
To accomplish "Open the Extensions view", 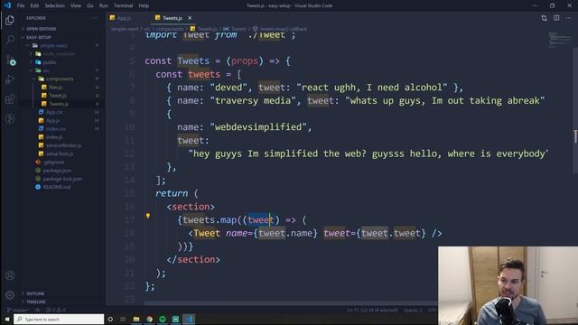I will coord(10,99).
